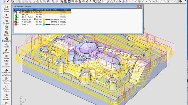Select the Stock - Auto_1 procedure row

point(42,17)
